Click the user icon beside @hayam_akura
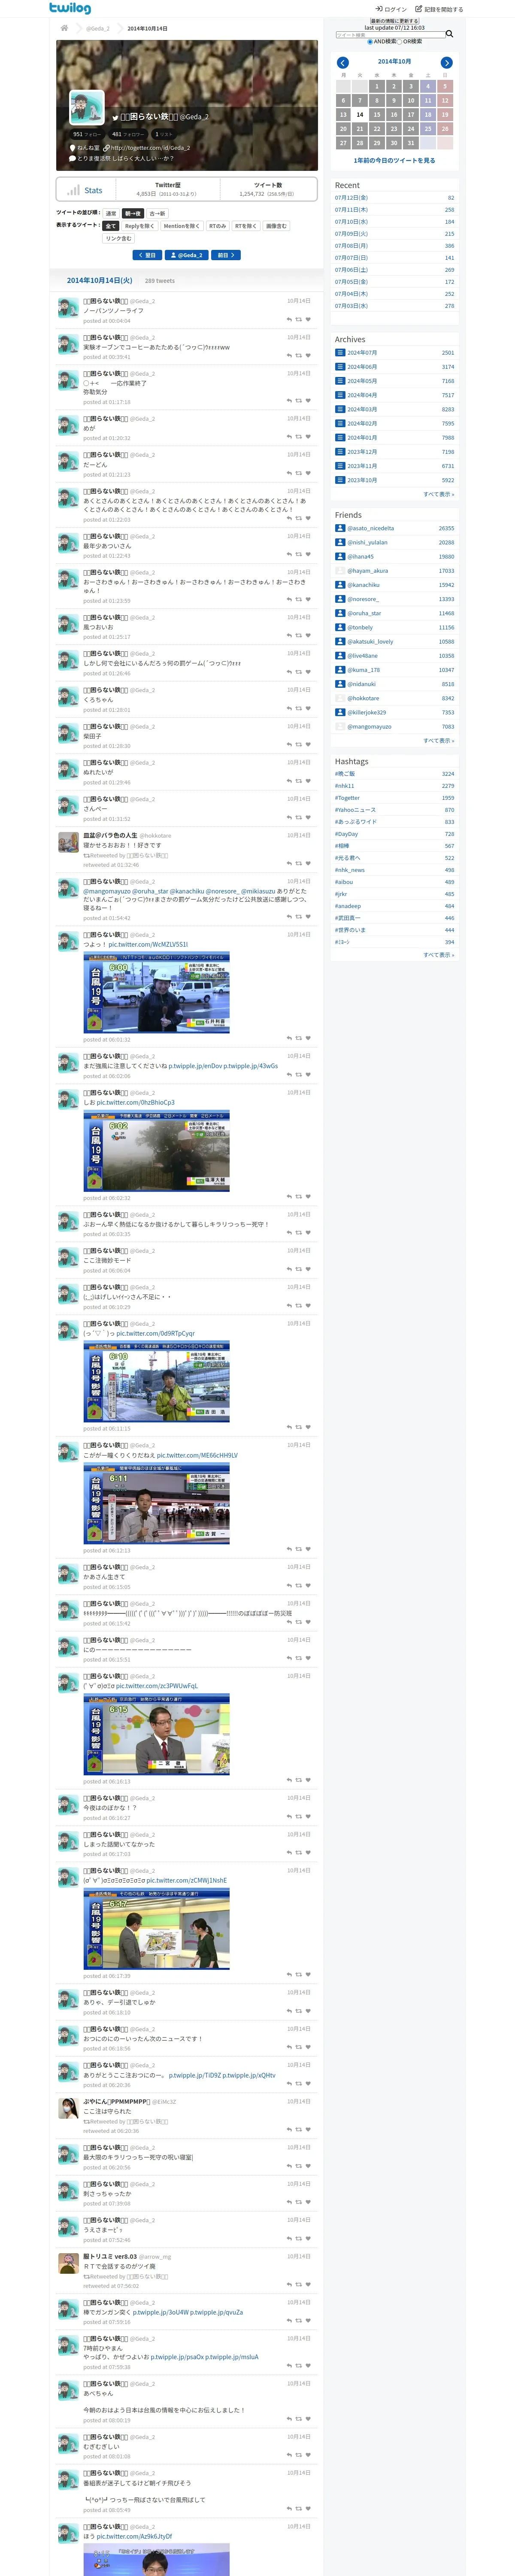The image size is (515, 2576). (340, 571)
